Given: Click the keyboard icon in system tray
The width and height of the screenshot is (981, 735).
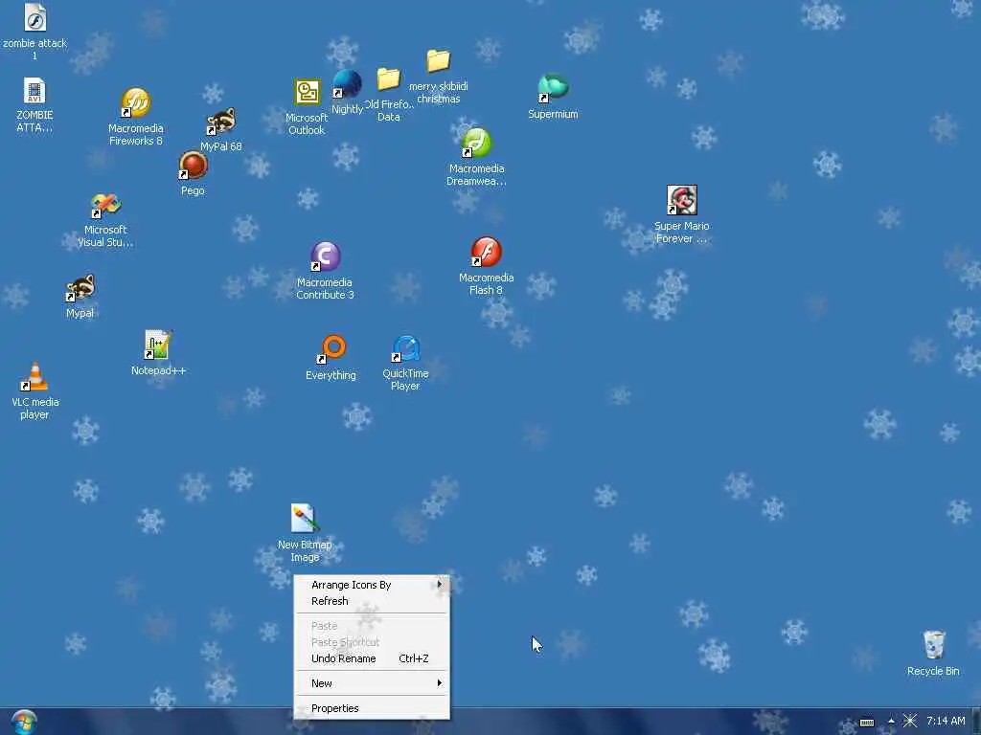Looking at the screenshot, I should [x=866, y=722].
